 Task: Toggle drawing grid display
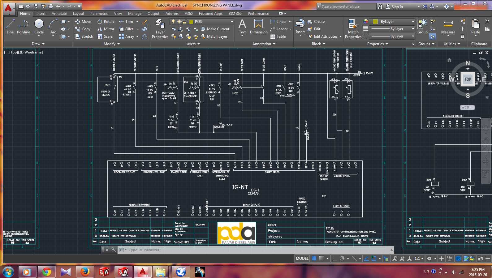point(314,259)
